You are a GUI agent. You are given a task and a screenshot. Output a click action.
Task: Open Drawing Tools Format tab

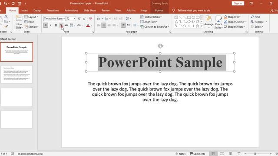pyautogui.click(x=159, y=10)
